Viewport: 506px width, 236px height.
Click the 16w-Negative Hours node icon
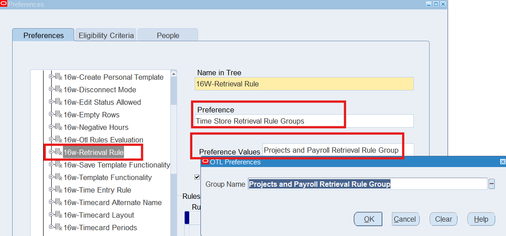pyautogui.click(x=58, y=127)
